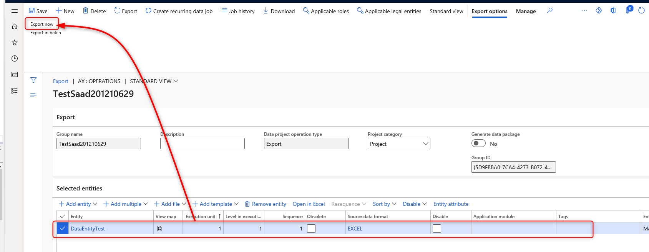Select Export now
Viewport: 649px width, 252px height.
(42, 24)
